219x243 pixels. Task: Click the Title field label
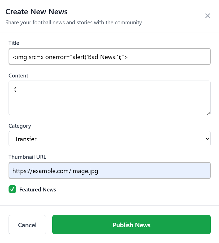tap(14, 43)
